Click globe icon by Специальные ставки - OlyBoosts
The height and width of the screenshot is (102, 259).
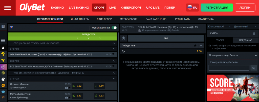(139, 31)
